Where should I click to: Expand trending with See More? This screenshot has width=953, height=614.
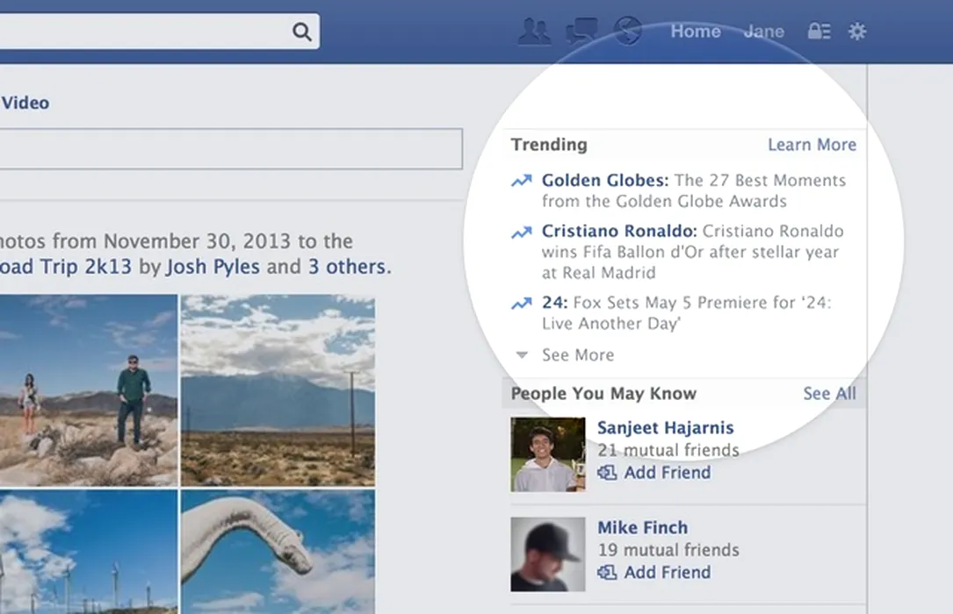(577, 355)
